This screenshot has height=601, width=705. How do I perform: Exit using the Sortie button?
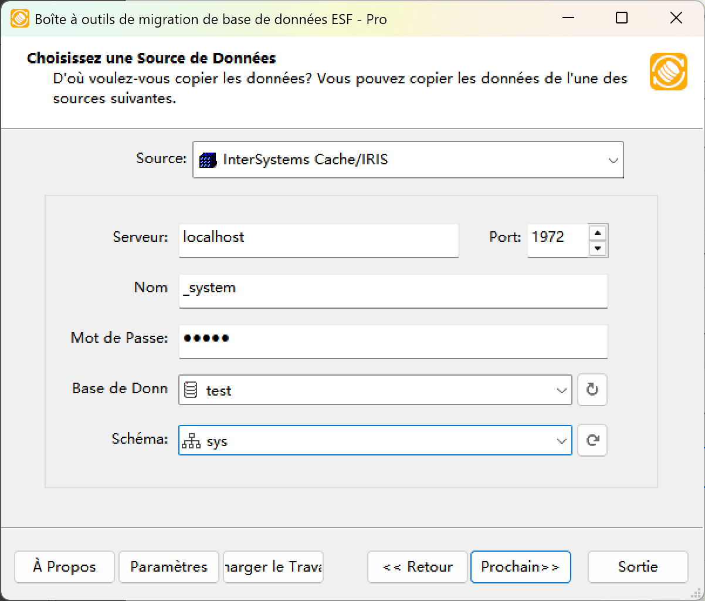[x=638, y=567]
